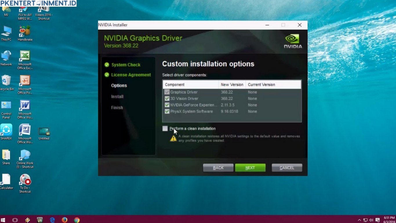
Task: Click None in the GeForce Experience row
Action: (252, 105)
